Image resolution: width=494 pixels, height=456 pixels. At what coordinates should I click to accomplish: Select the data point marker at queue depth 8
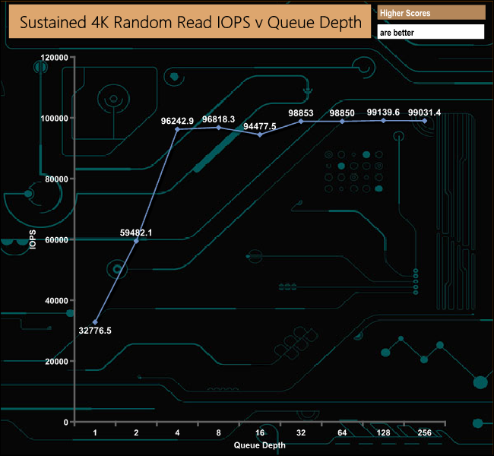219,128
